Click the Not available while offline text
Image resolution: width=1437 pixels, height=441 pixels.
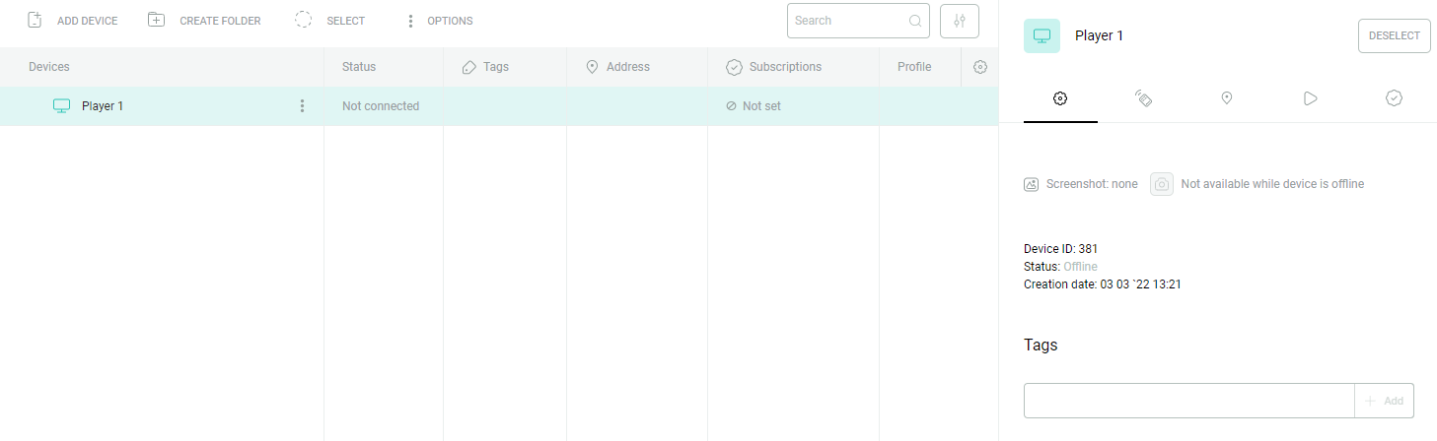click(x=1272, y=184)
